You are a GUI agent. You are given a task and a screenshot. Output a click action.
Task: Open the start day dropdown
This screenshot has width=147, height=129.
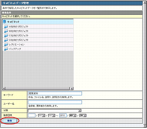click(52, 116)
